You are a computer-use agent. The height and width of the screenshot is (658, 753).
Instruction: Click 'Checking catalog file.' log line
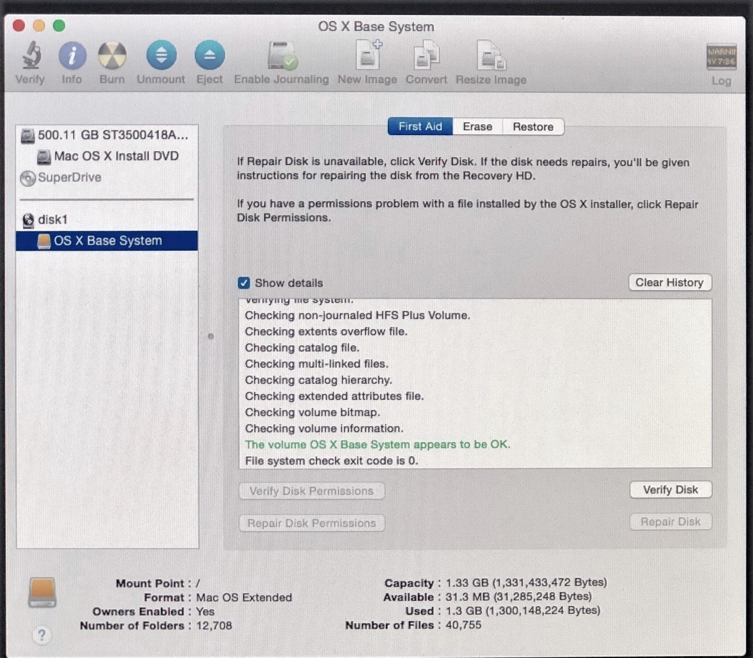302,348
